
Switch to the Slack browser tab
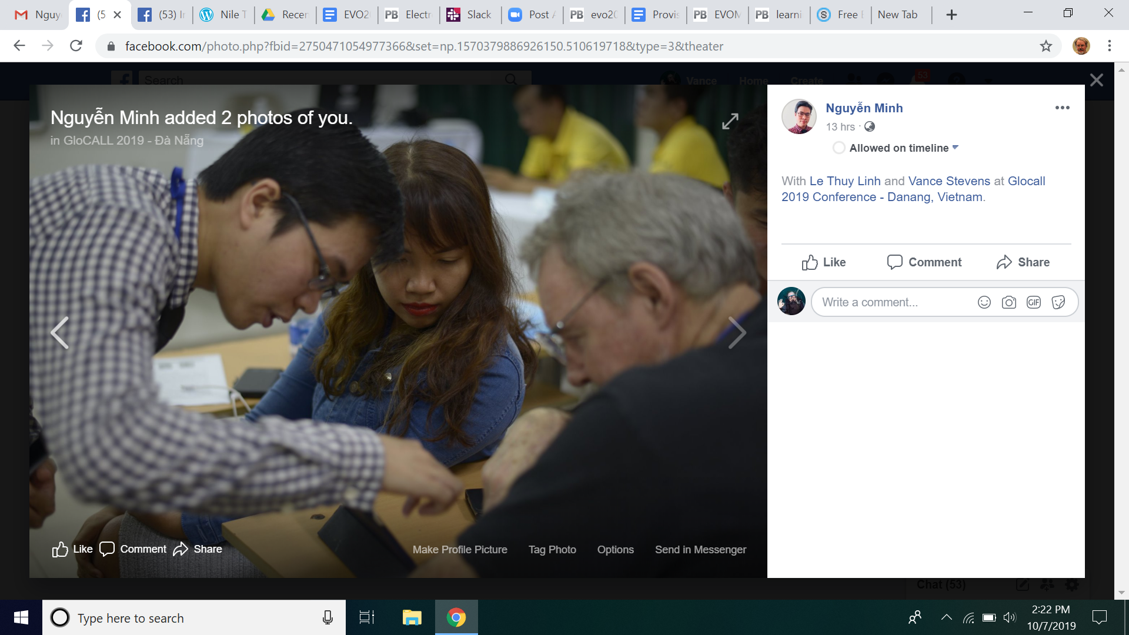(469, 15)
